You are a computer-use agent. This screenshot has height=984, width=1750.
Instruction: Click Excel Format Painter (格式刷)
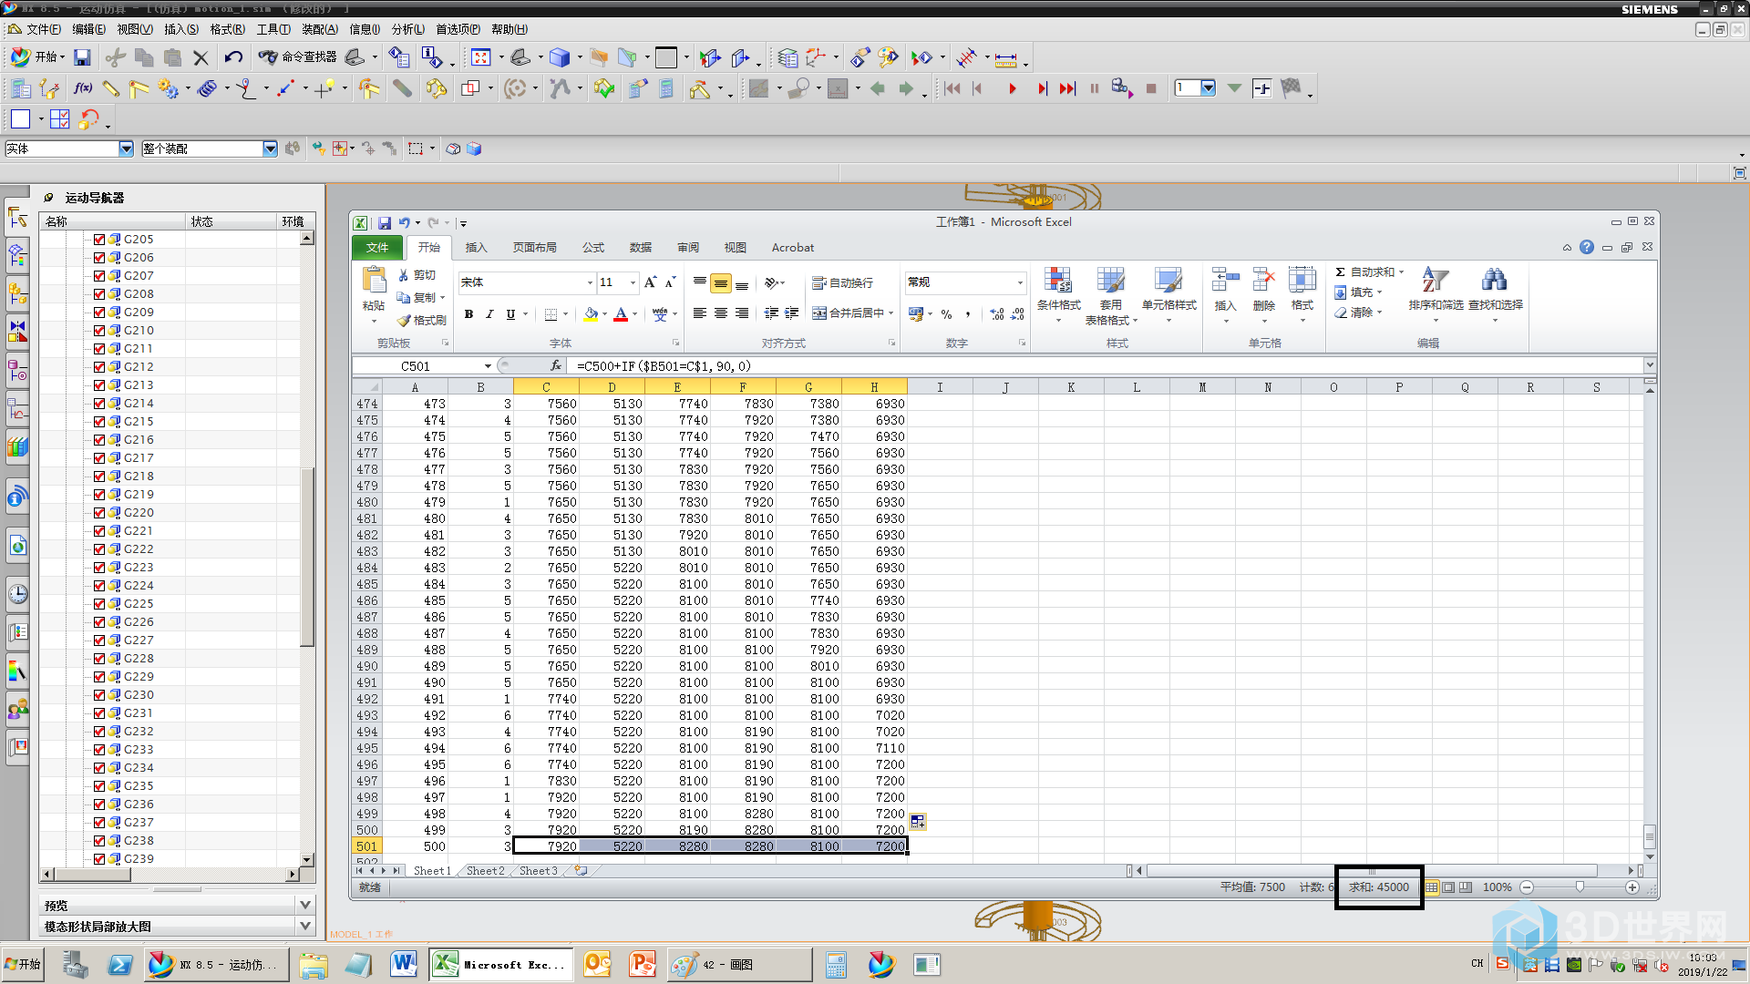421,320
